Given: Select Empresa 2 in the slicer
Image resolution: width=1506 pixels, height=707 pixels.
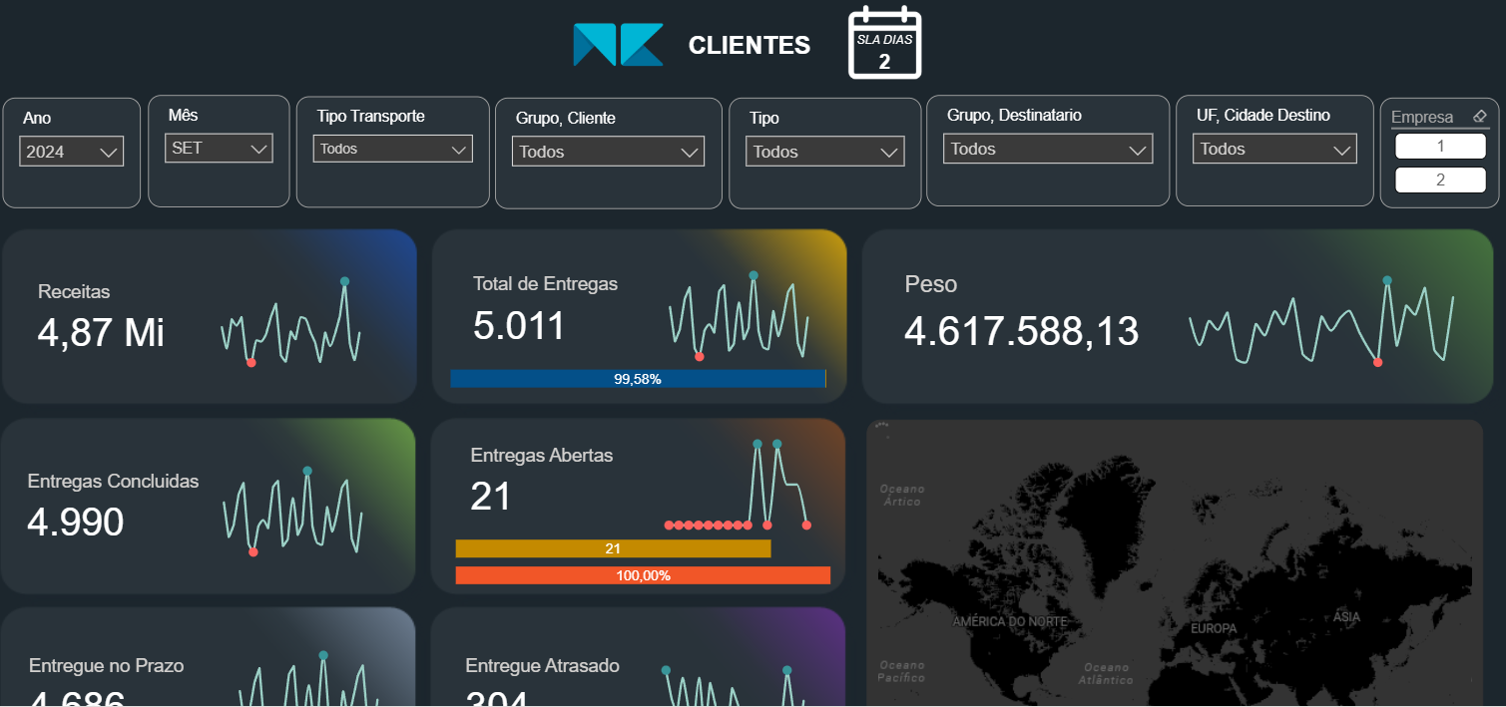Looking at the screenshot, I should point(1440,180).
